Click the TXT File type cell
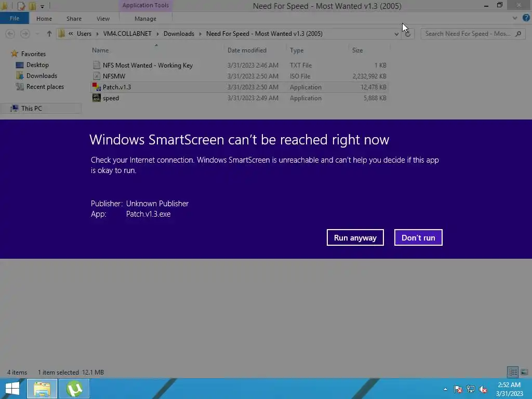Screen dimensions: 532x399 click(301, 65)
